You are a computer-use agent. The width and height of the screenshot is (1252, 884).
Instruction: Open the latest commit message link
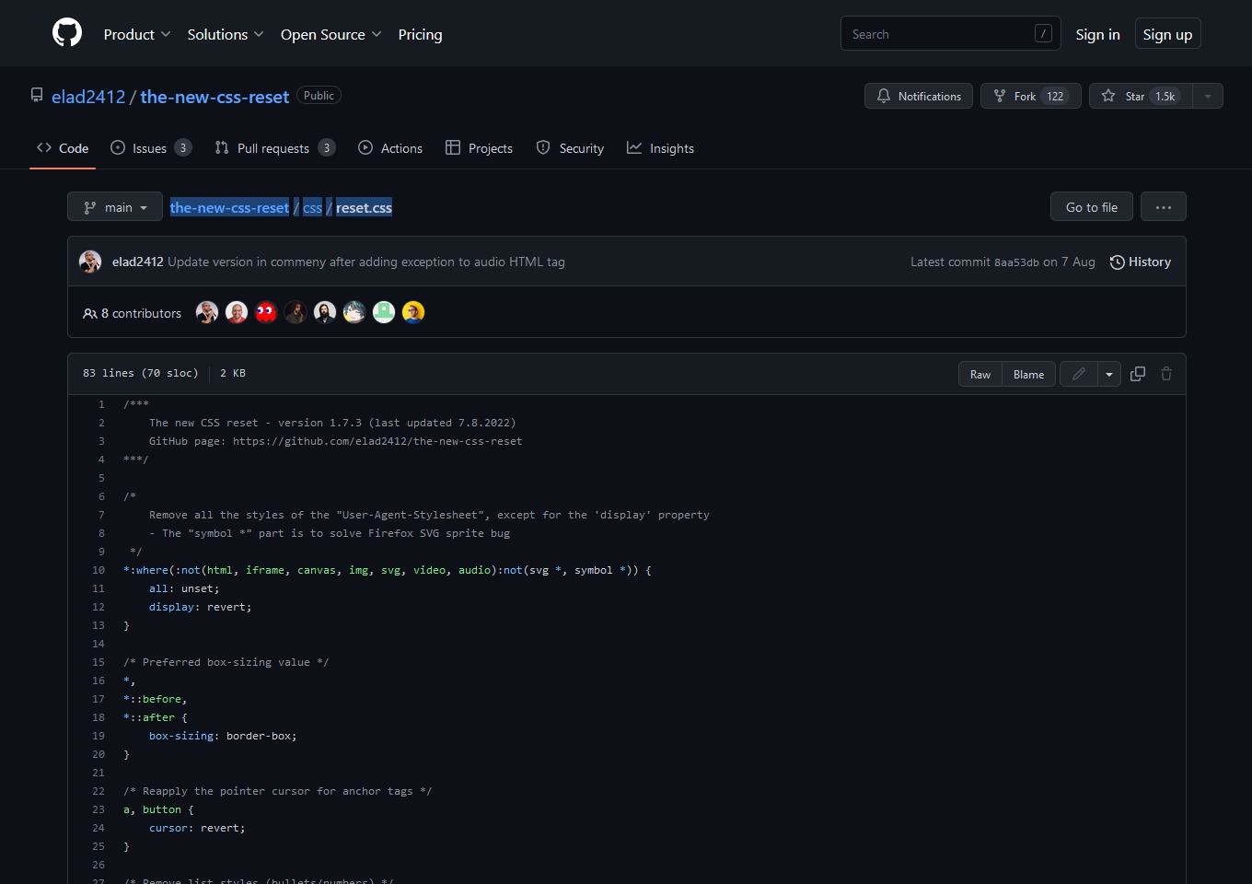[x=366, y=262]
